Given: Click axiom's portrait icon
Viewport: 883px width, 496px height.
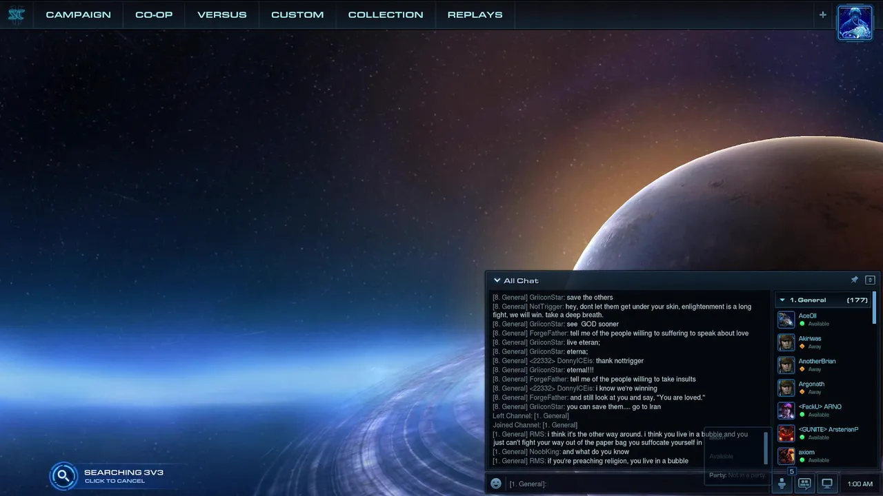Looking at the screenshot, I should (786, 456).
